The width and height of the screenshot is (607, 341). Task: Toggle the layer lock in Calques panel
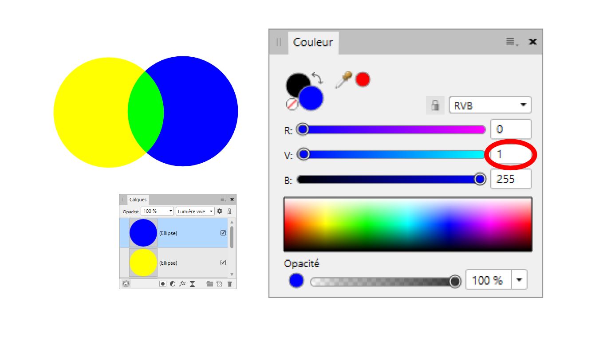tap(229, 212)
